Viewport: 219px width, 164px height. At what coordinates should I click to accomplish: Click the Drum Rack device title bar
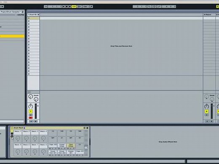(x=50, y=128)
